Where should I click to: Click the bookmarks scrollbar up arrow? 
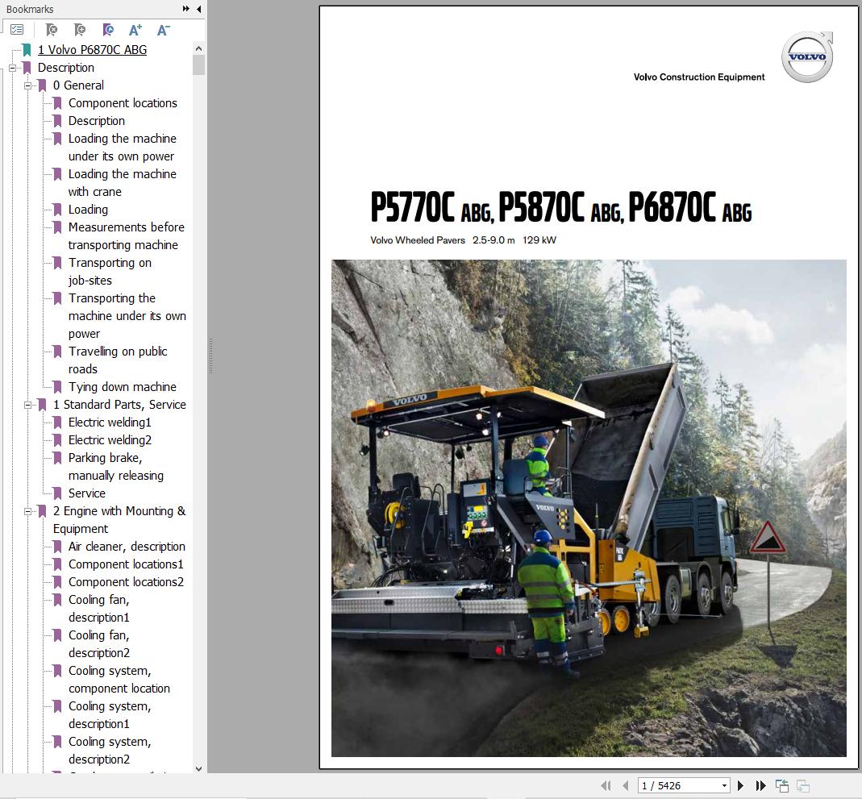(x=198, y=48)
